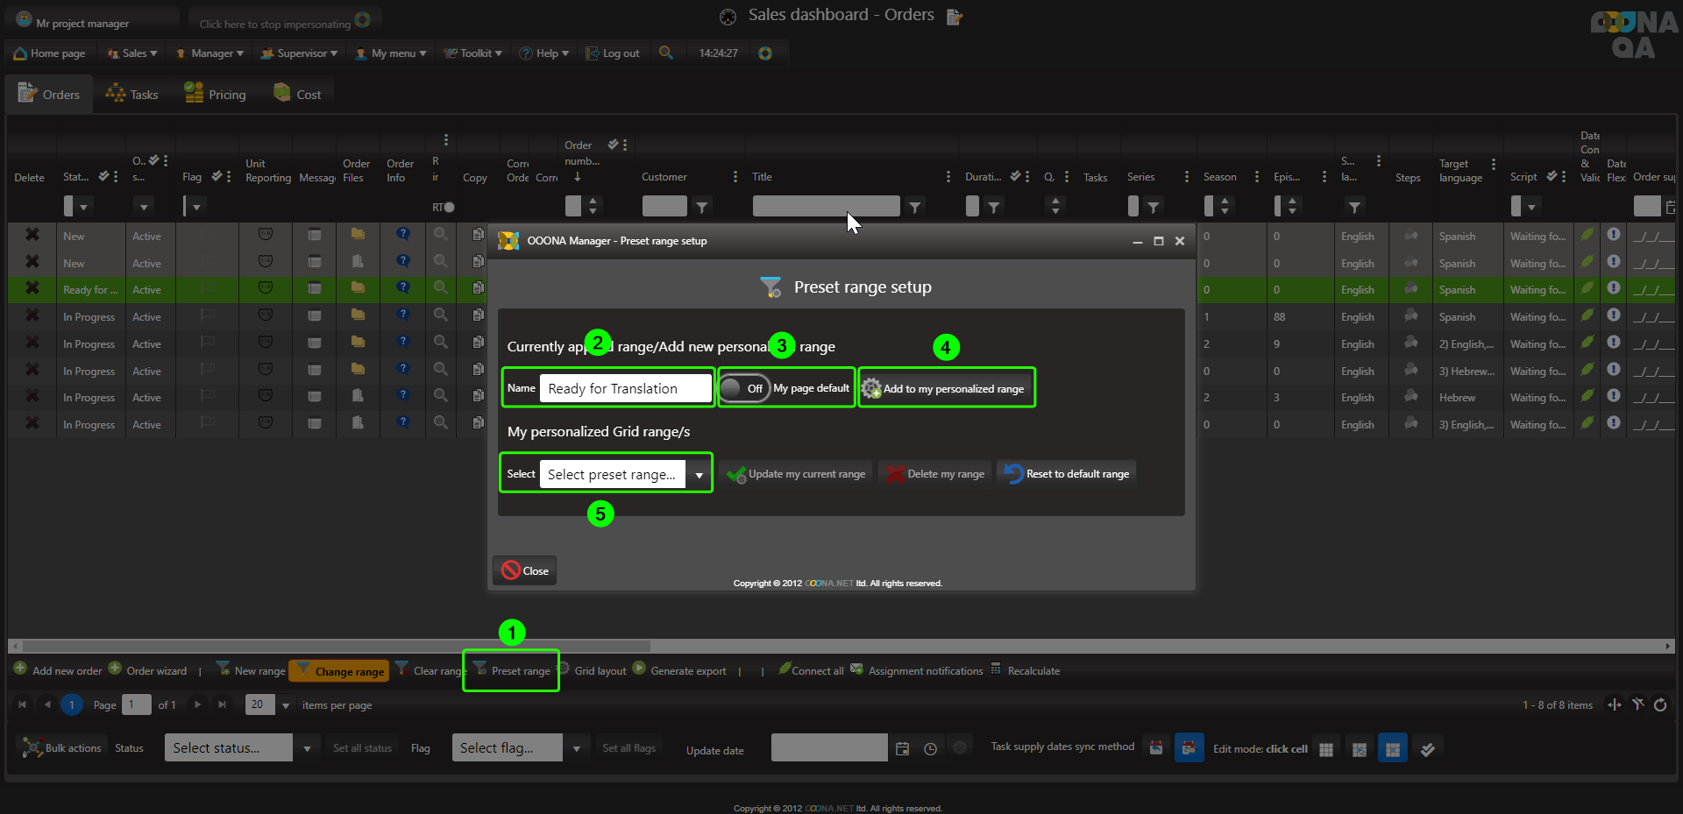Viewport: 1683px width, 814px height.
Task: Open the items per page dropdown
Action: pos(285,705)
